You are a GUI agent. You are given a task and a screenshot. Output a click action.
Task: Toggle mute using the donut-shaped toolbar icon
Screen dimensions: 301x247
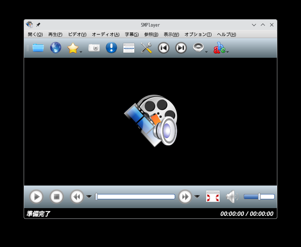point(198,47)
